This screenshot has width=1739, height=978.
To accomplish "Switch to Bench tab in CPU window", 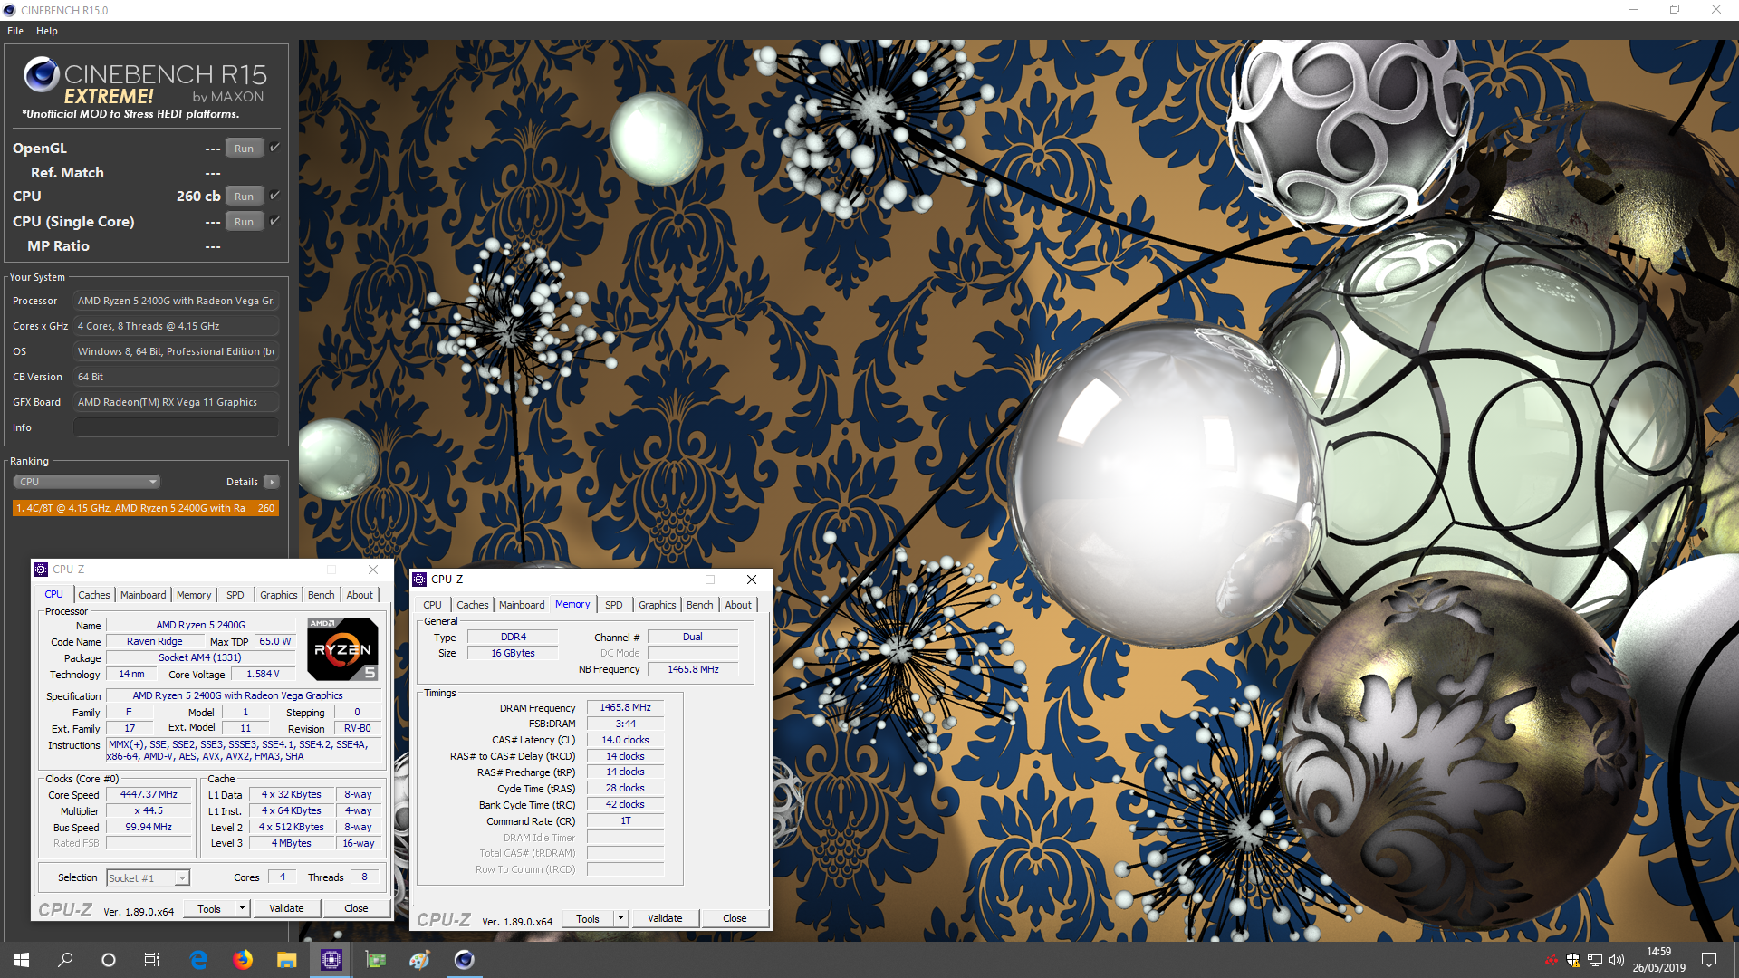I will (322, 595).
